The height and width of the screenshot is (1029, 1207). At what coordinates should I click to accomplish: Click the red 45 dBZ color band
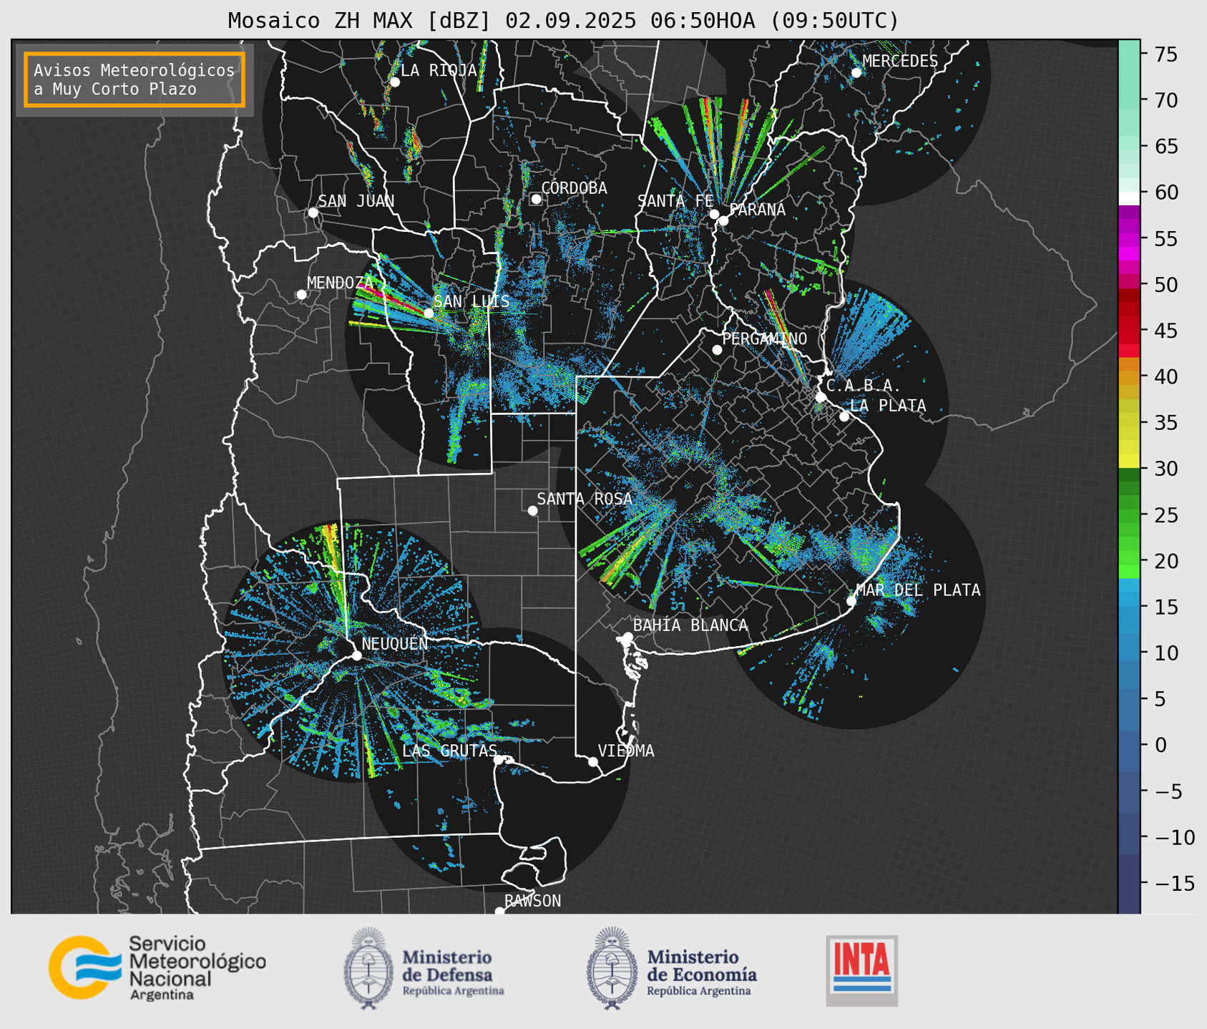pyautogui.click(x=1129, y=336)
